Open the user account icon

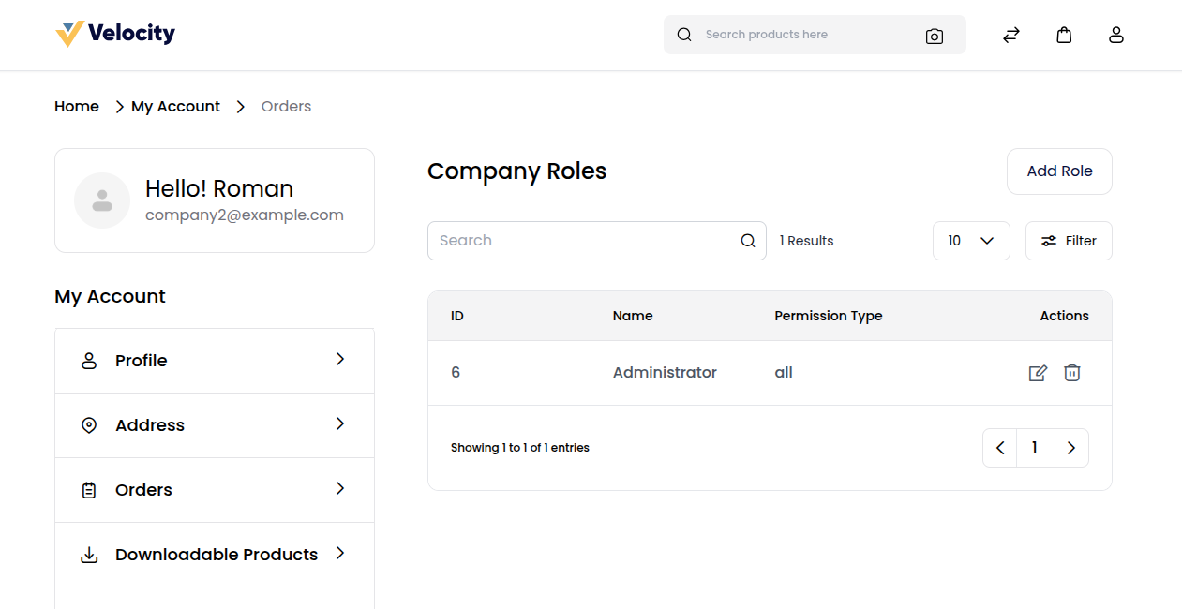tap(1115, 35)
